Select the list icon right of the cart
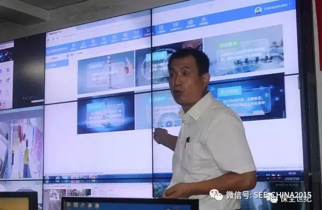The width and height of the screenshot is (322, 210). [161, 29]
